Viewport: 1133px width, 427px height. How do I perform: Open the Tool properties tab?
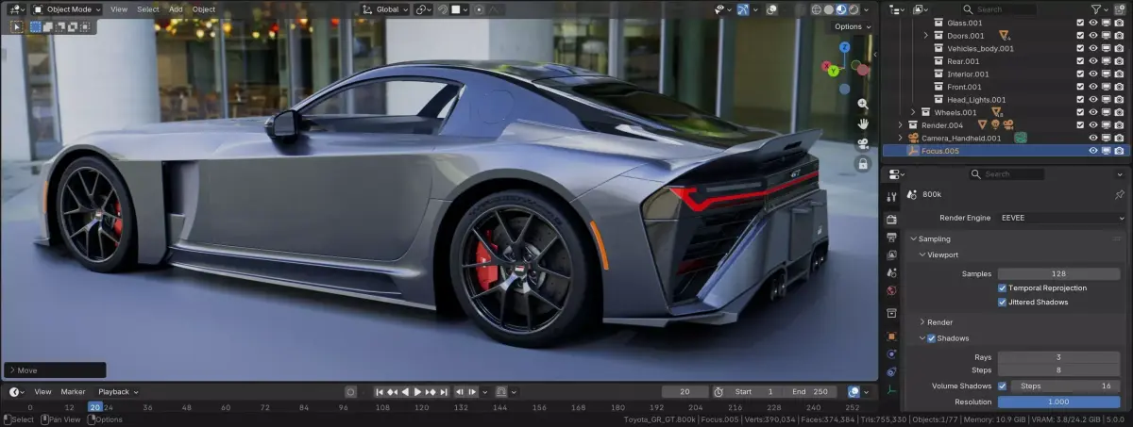coord(891,196)
